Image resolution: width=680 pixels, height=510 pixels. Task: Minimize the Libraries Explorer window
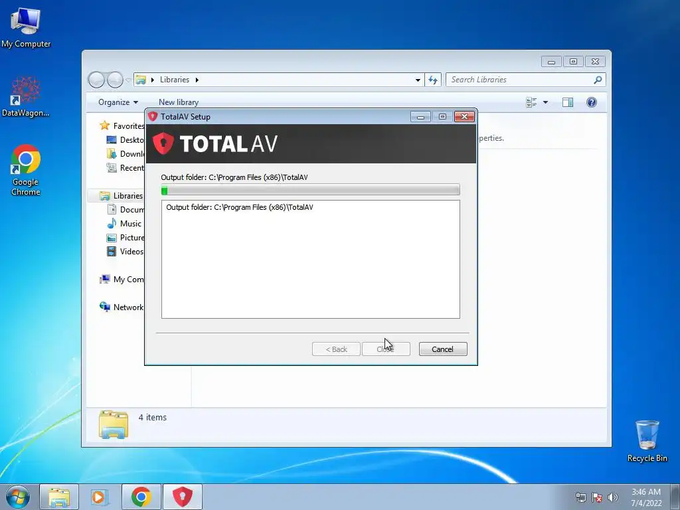[x=551, y=62]
